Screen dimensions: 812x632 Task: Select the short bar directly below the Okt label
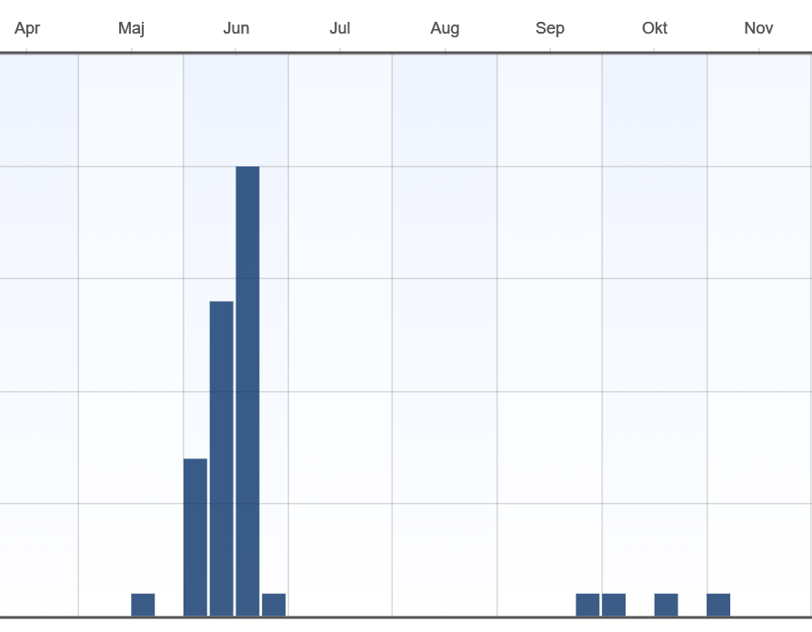tap(666, 605)
